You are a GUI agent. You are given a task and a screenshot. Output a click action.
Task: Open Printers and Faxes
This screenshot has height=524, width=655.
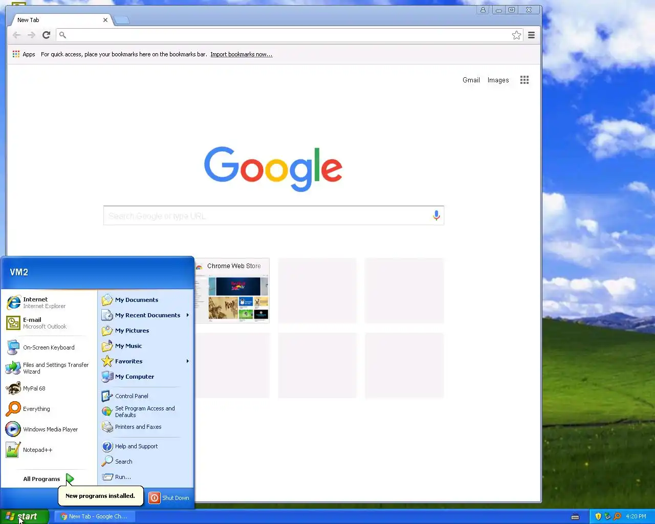145,427
